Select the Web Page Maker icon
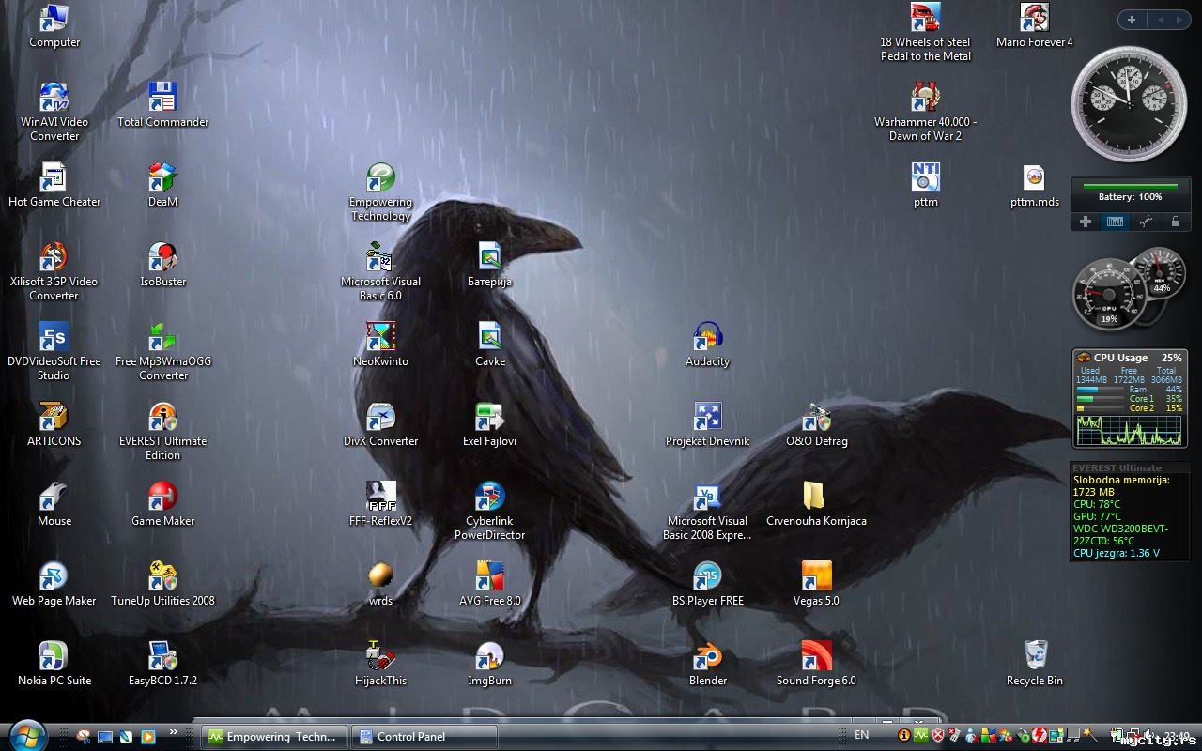Image resolution: width=1202 pixels, height=751 pixels. (x=54, y=584)
